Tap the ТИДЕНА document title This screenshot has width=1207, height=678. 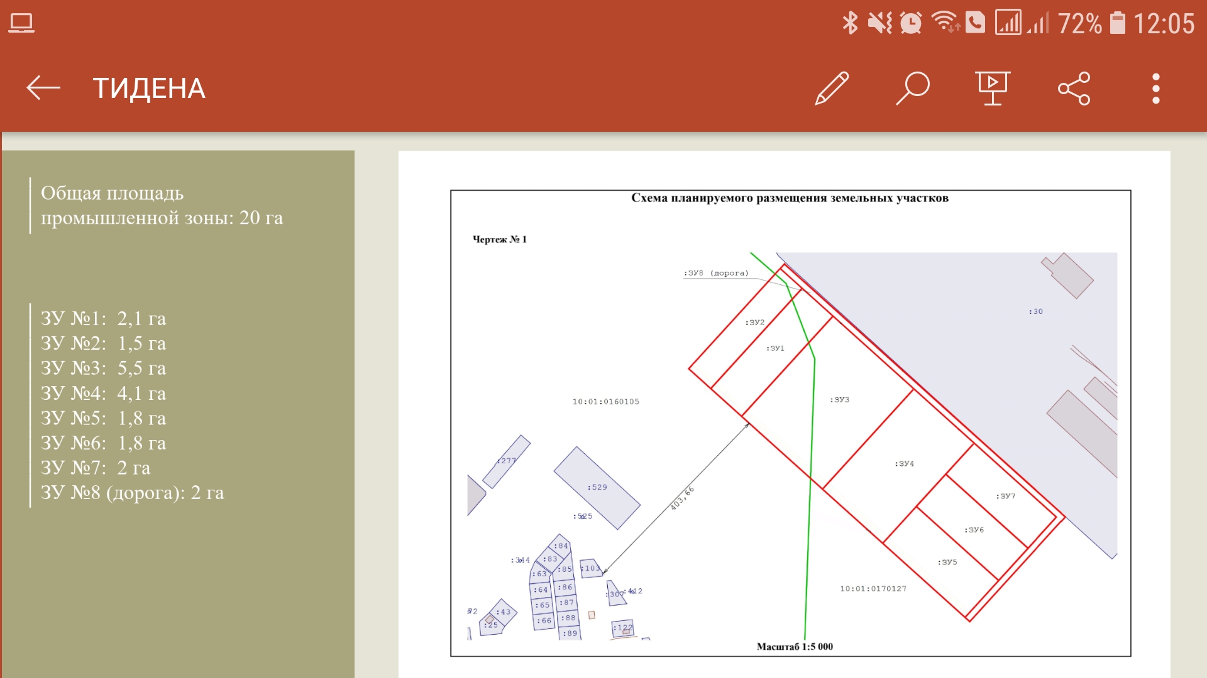coord(149,89)
